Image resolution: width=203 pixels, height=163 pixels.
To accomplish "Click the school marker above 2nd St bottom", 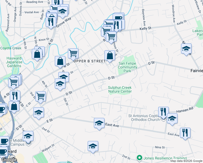I will click(93, 147).
